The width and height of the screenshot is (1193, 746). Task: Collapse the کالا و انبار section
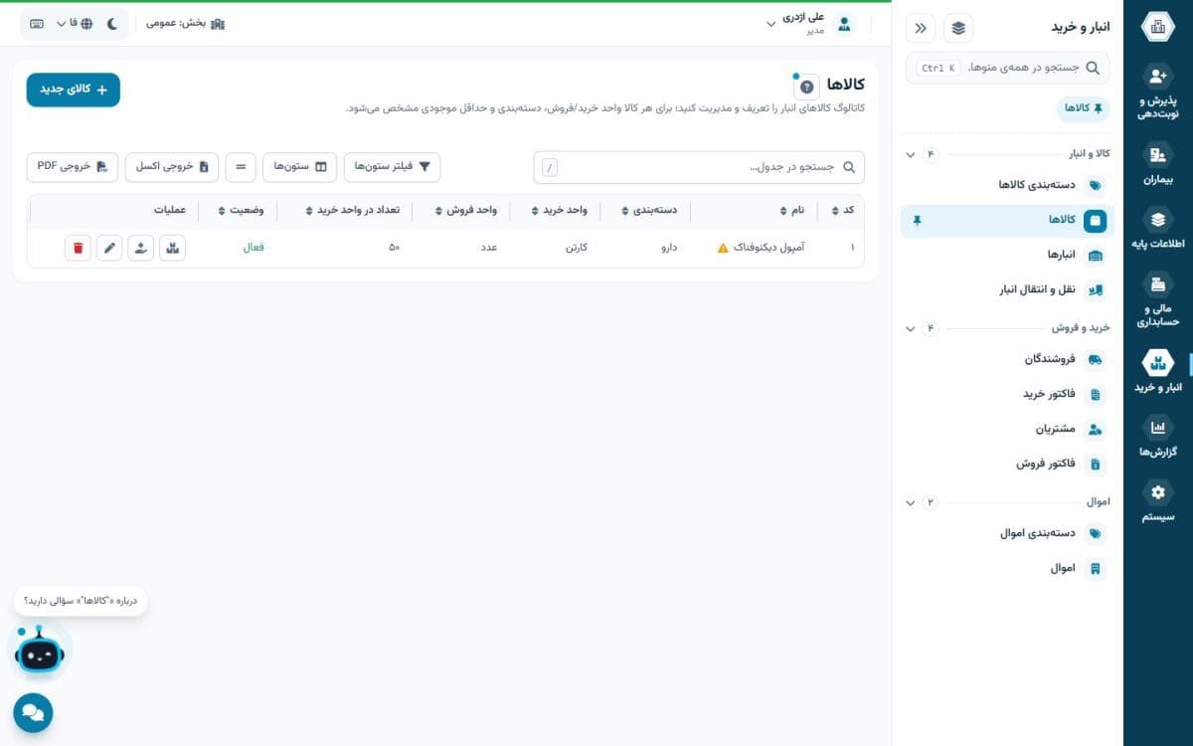click(x=911, y=154)
